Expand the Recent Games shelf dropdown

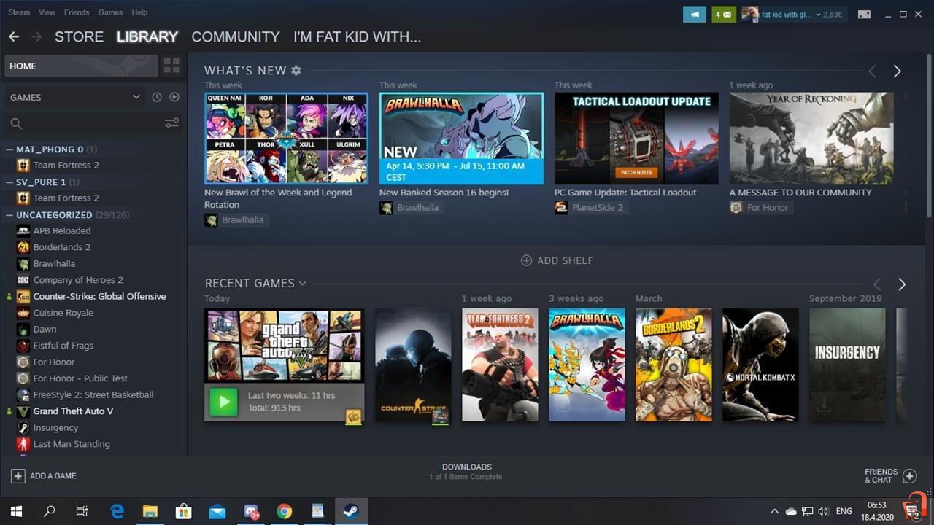point(303,283)
